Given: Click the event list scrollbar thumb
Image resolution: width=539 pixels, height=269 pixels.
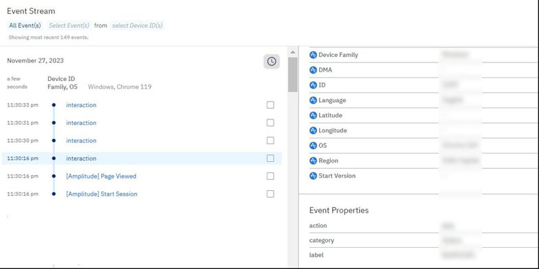Looking at the screenshot, I should coord(293,74).
